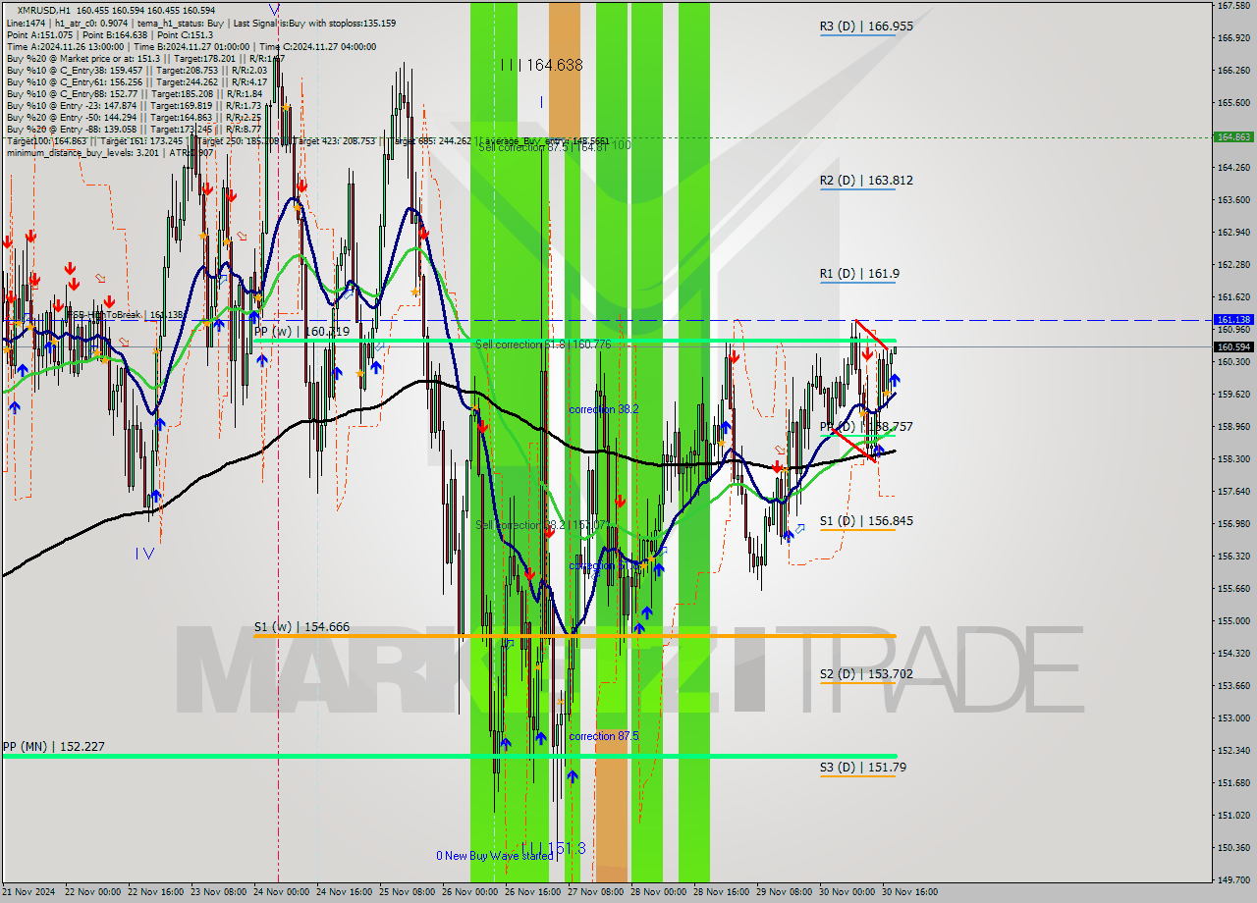This screenshot has width=1257, height=903.
Task: Click the red trendline near 161.138
Action: click(x=874, y=335)
